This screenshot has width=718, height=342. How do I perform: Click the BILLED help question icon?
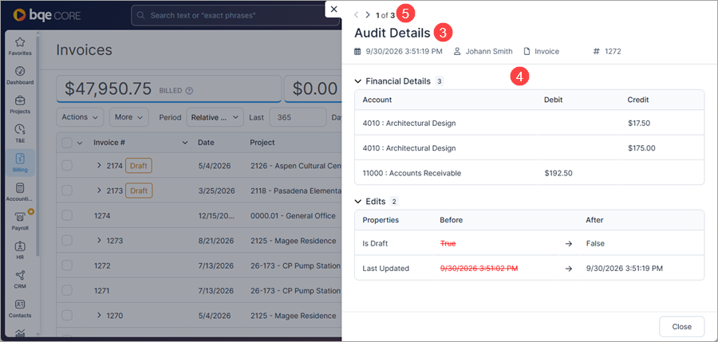point(190,91)
